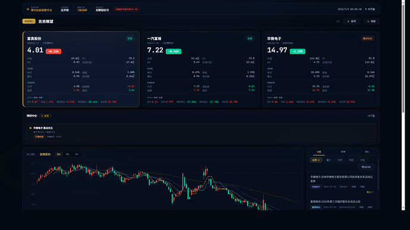Select the 中性 filter chip
This screenshot has height=230, width=410.
coord(362,160)
